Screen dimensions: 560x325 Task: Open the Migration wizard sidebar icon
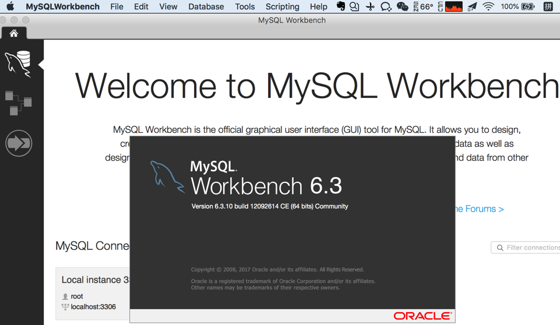point(19,143)
